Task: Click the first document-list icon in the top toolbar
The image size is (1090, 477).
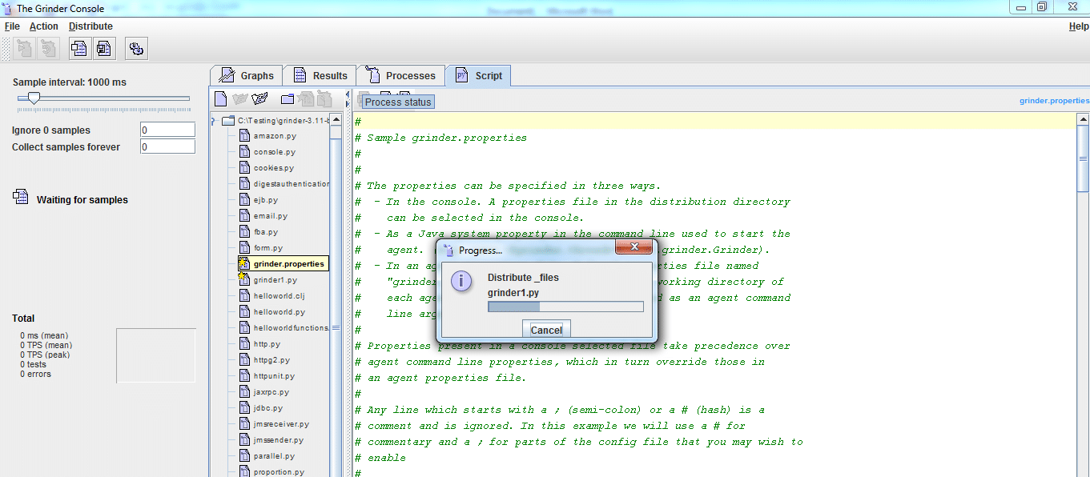Action: [79, 49]
